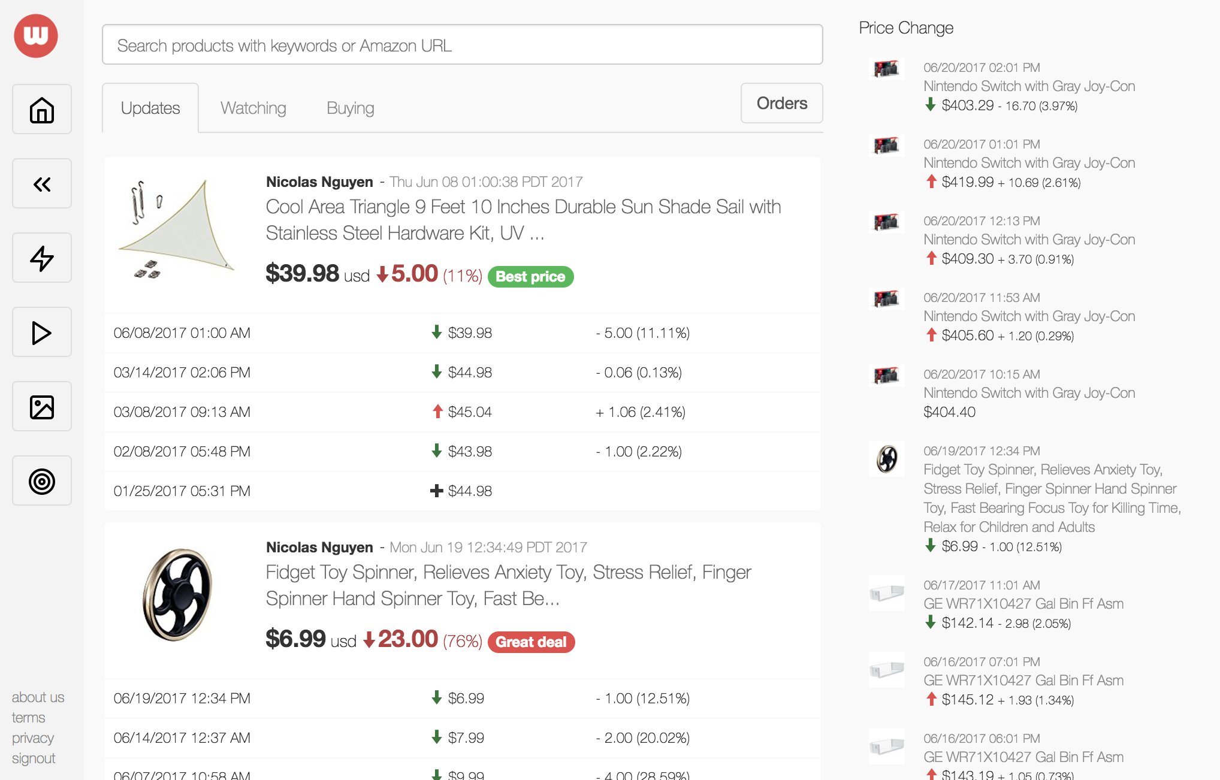Open the image picture sidebar icon
1220x780 pixels.
[x=42, y=407]
